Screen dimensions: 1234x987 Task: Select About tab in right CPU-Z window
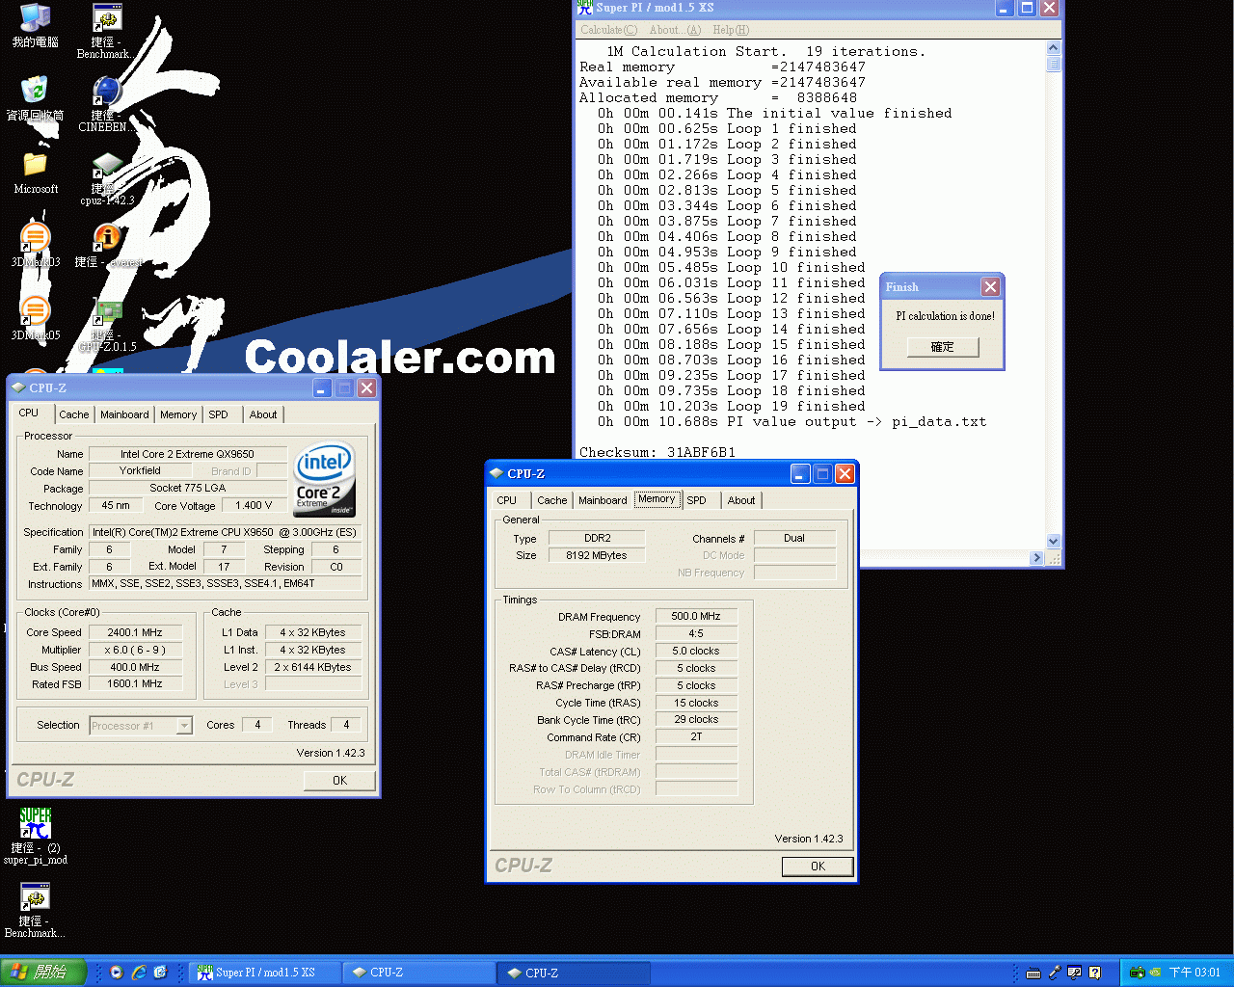pyautogui.click(x=741, y=500)
